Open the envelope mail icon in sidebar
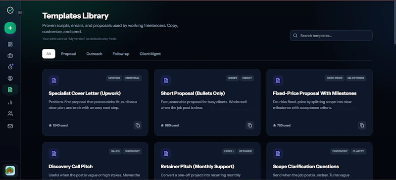This screenshot has width=396, height=180. 10,126
